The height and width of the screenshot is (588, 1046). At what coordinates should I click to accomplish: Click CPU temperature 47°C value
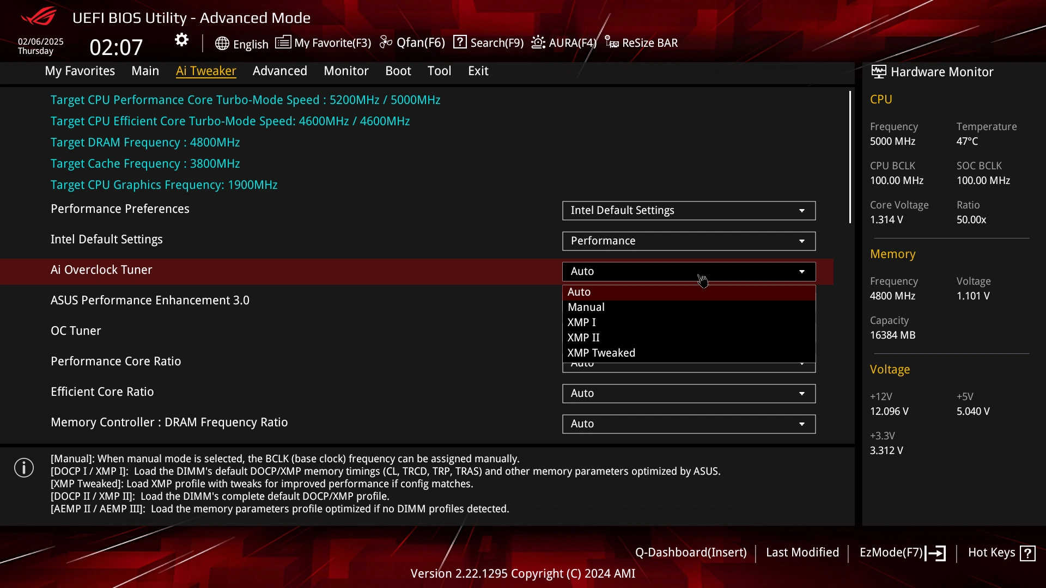[967, 142]
